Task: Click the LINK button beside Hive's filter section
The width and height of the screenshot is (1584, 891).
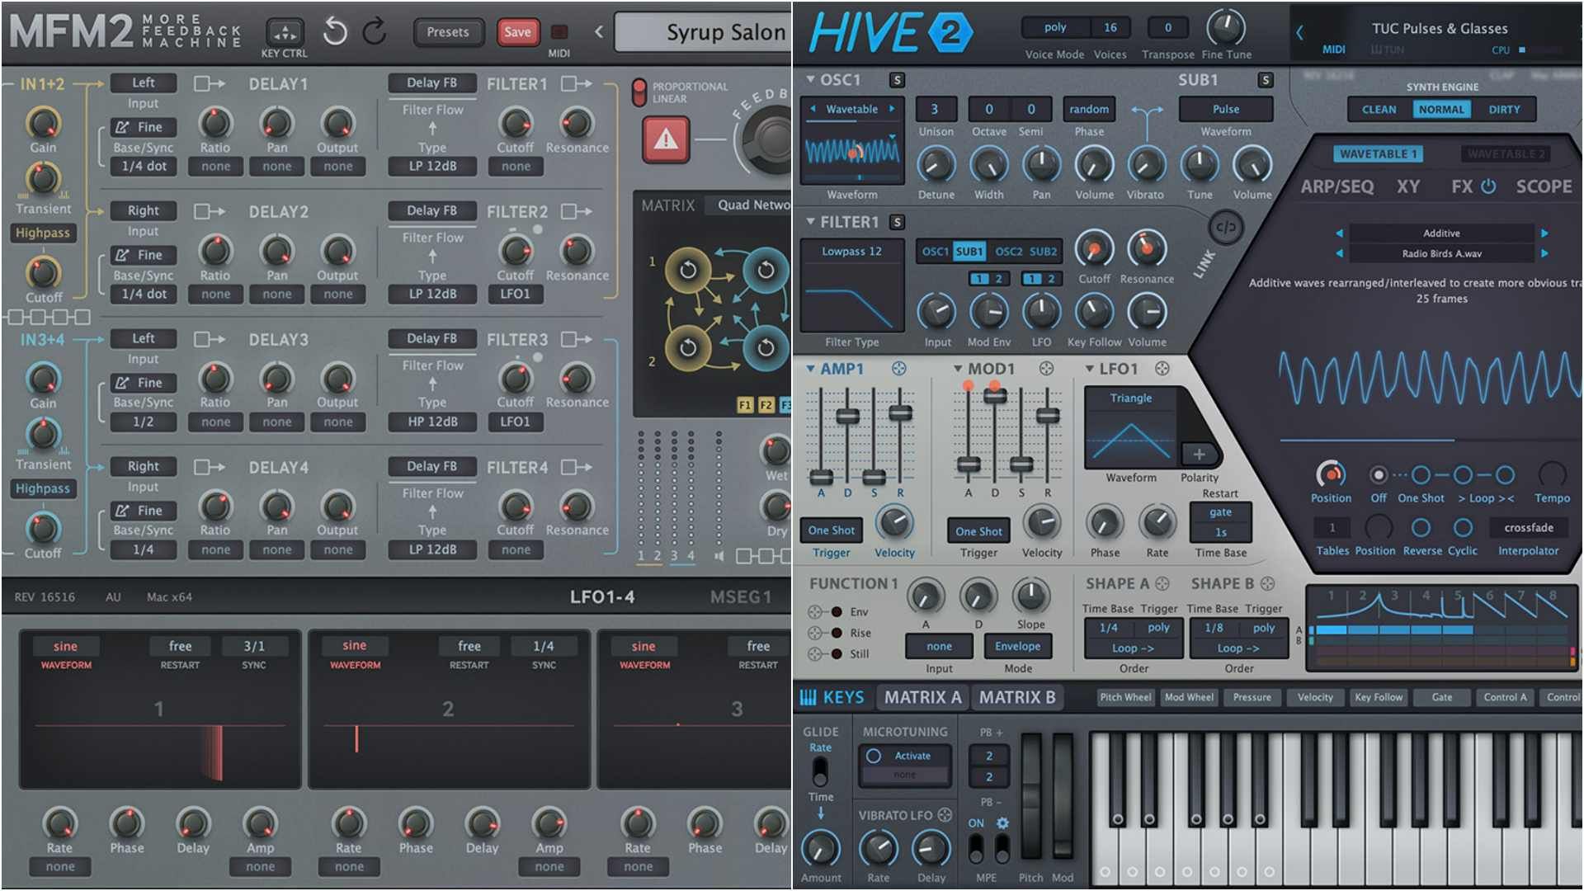Action: click(1226, 231)
